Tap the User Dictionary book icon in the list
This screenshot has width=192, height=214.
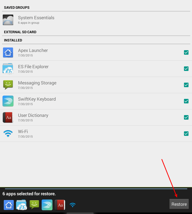coord(8,117)
